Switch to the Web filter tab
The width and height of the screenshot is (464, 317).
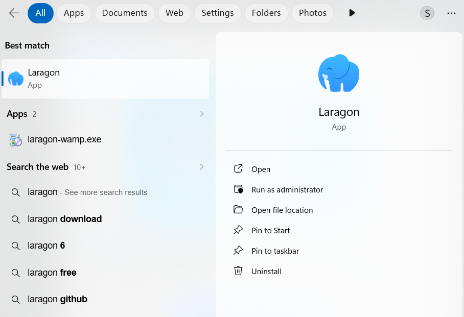(x=174, y=13)
